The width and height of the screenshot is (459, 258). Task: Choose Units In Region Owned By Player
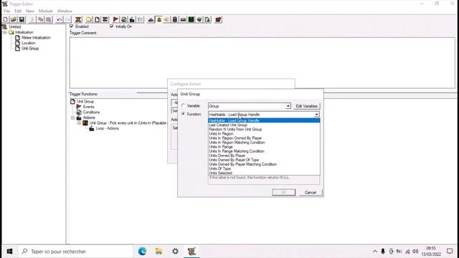tap(264, 138)
